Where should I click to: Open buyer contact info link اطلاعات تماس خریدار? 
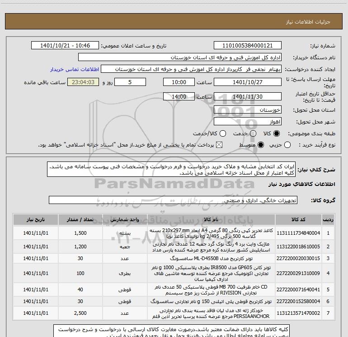[75, 69]
